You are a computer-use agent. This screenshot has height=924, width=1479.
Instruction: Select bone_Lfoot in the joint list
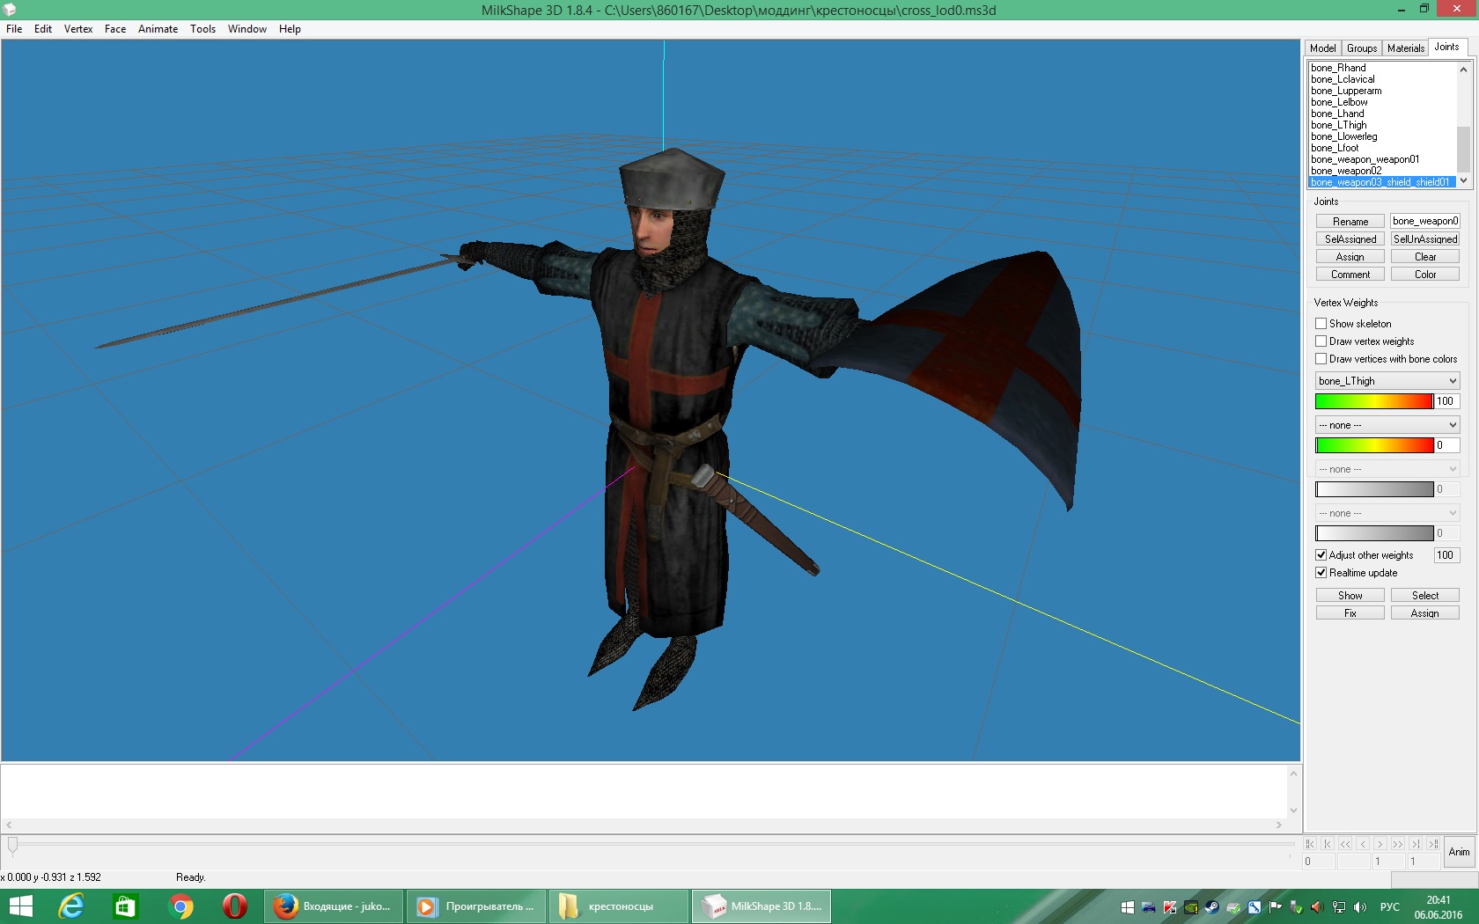tap(1335, 148)
